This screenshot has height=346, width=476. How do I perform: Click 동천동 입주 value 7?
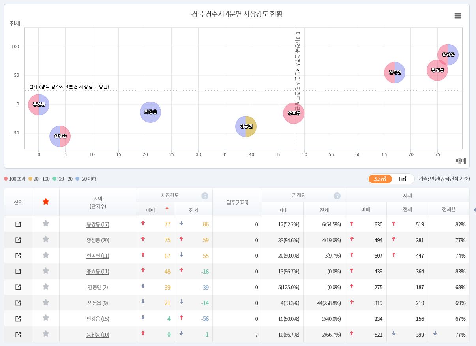257,335
